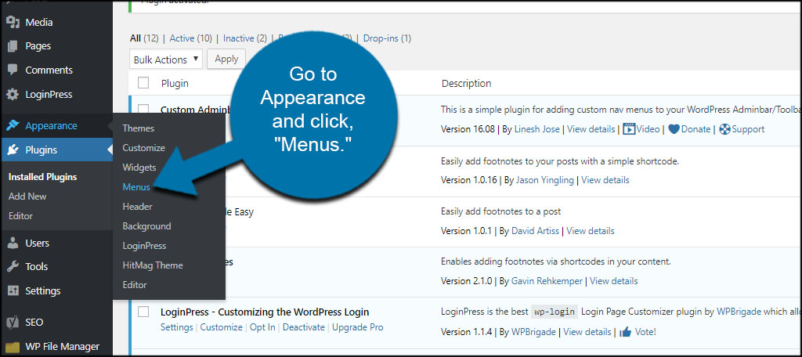
Task: Click the Video film icon
Action: (629, 129)
